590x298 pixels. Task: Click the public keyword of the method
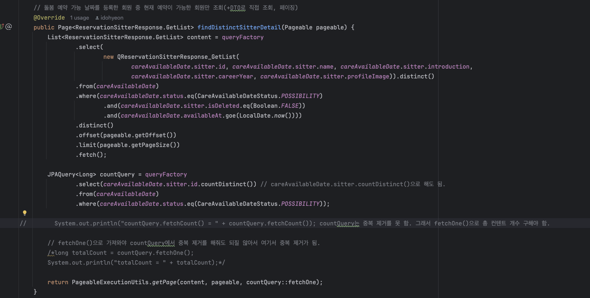coord(44,28)
